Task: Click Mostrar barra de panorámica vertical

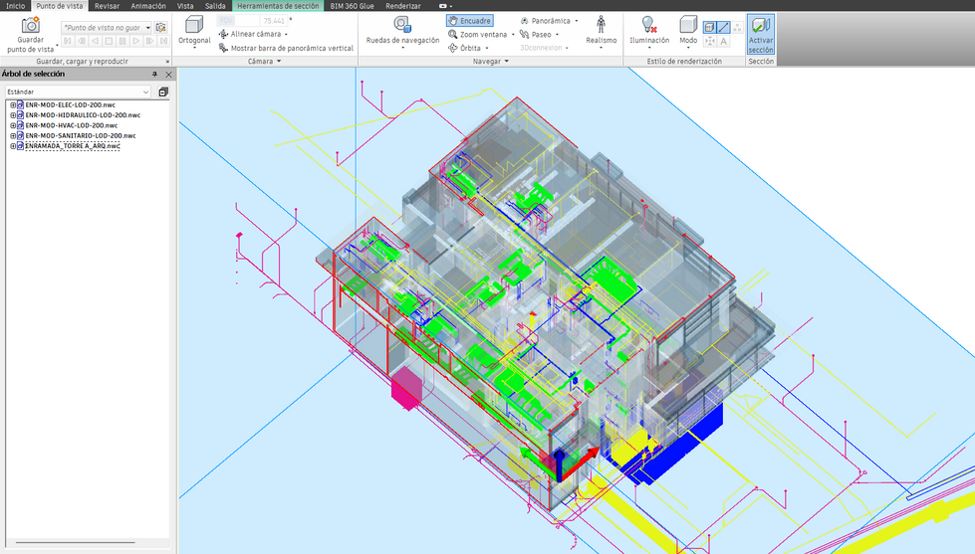Action: 286,48
